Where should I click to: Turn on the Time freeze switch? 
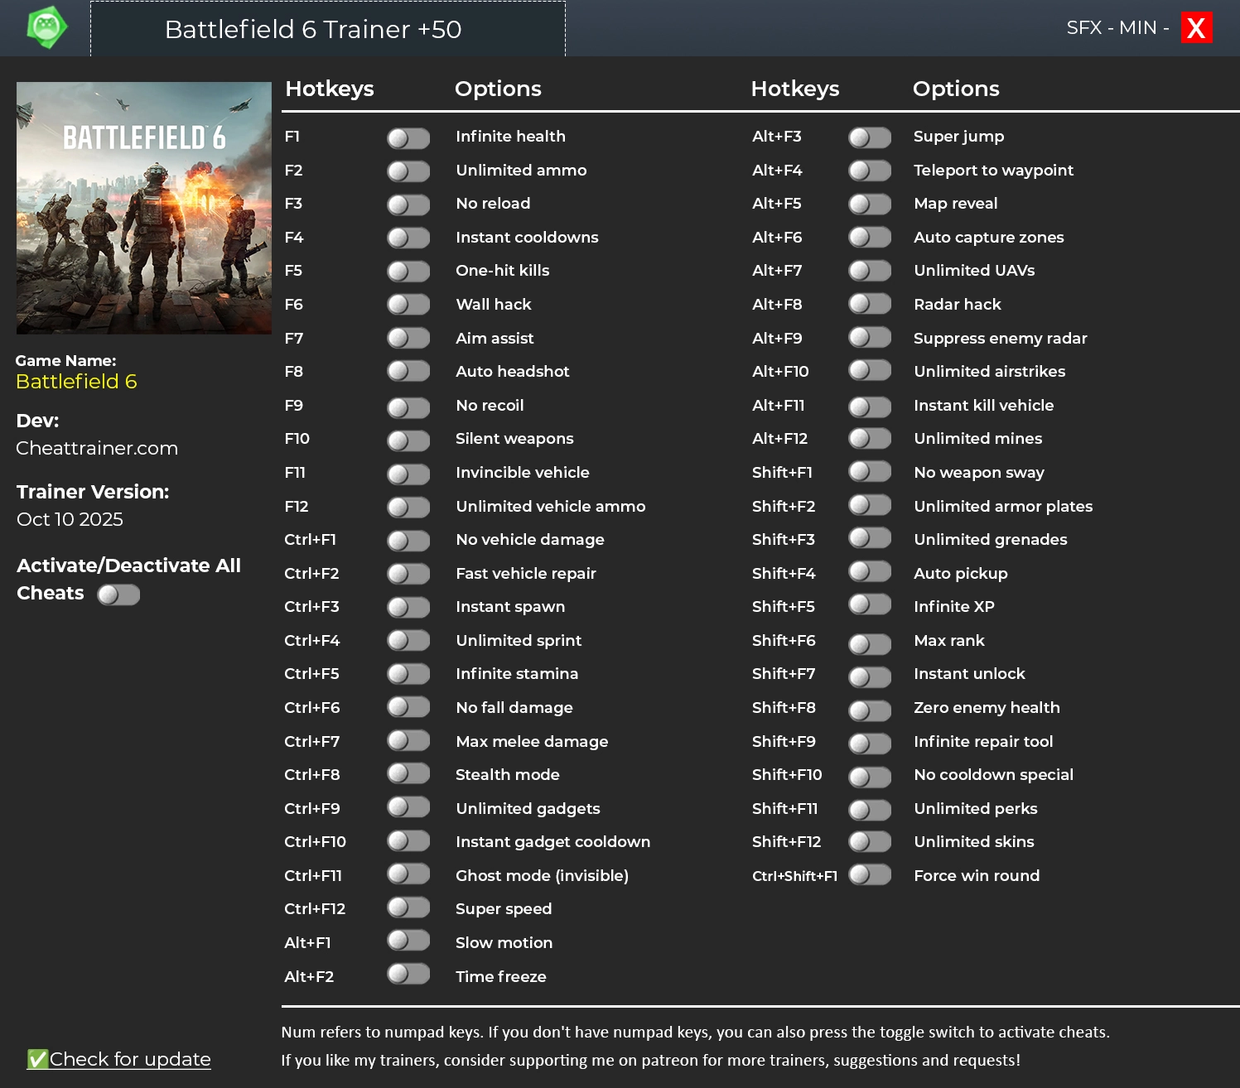coord(408,975)
